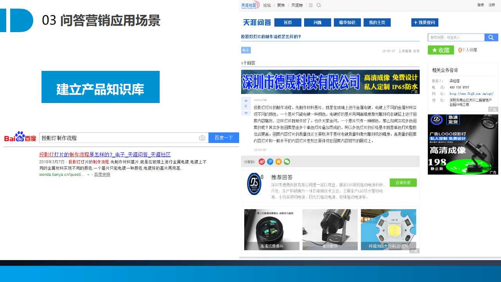Click the phone number 400 716 9787
The height and width of the screenshot is (282, 501).
point(459,87)
